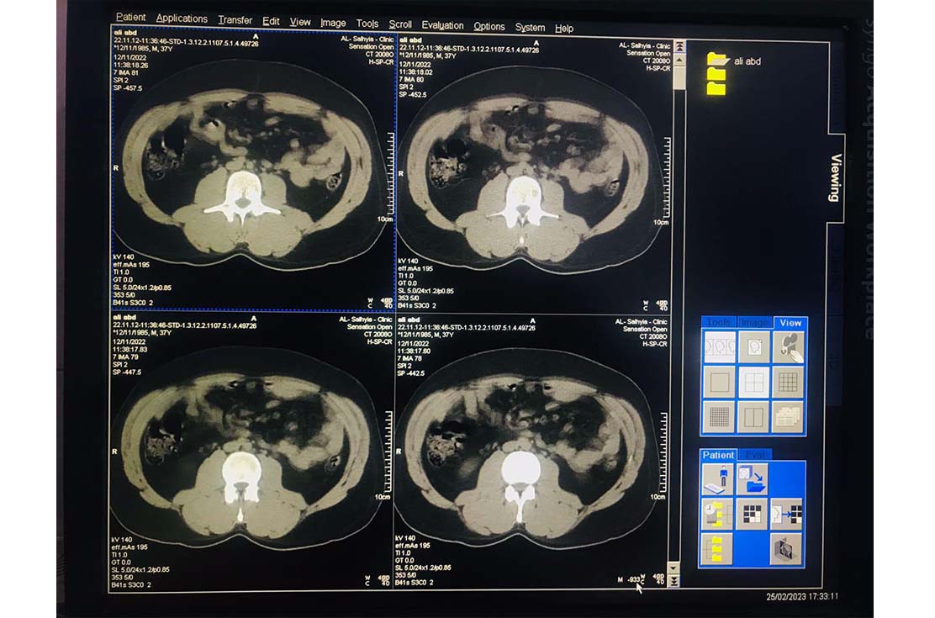
Task: Expand the third yellow series folder
Action: click(716, 87)
